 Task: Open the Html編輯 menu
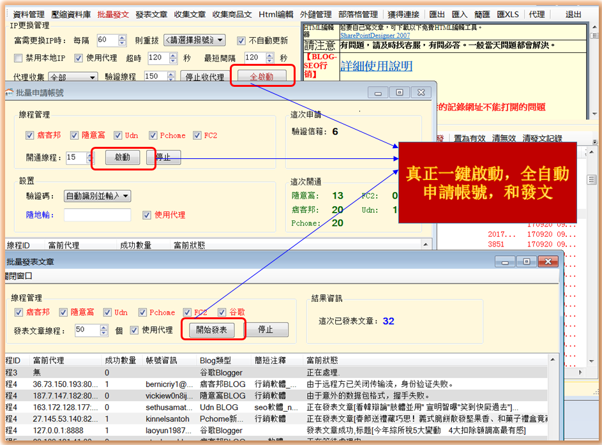coord(276,14)
